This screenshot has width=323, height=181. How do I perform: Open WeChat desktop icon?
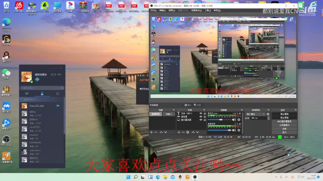[6, 74]
